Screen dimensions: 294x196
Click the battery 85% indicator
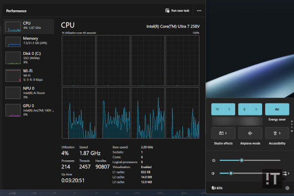pyautogui.click(x=217, y=188)
